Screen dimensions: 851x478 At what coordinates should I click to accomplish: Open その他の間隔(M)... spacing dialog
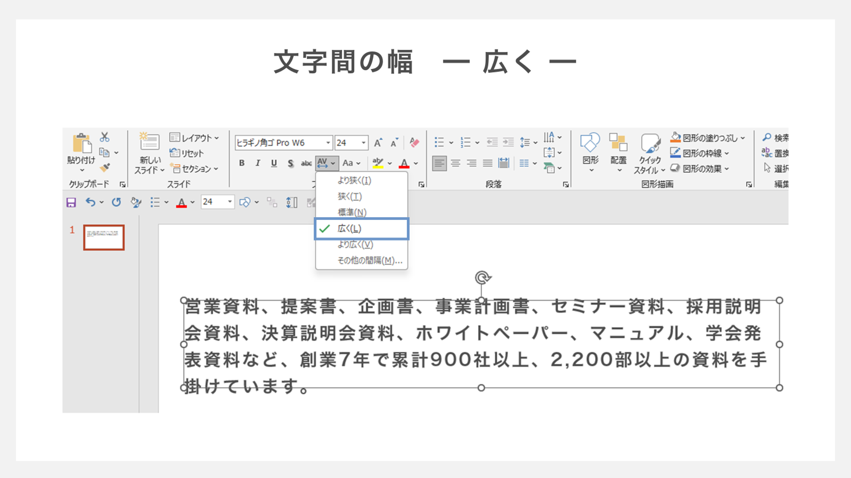[x=361, y=260]
